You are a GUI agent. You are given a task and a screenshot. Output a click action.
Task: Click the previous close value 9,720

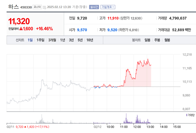[x=82, y=18]
